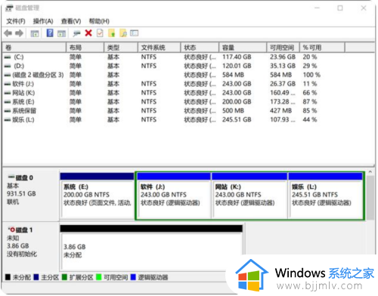Sort by the % 可用 column header
The image size is (378, 296).
(x=322, y=48)
